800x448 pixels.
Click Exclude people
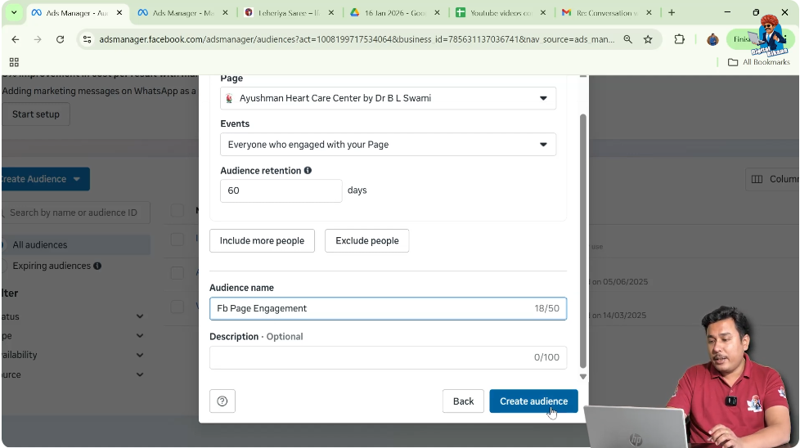click(x=366, y=240)
